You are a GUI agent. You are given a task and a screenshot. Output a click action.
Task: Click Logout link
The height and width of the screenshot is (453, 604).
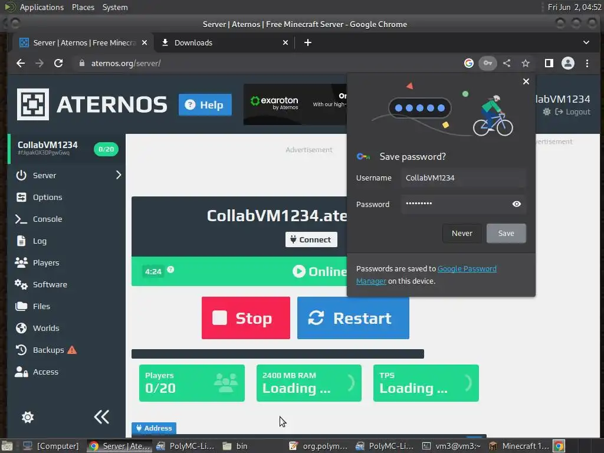click(573, 111)
